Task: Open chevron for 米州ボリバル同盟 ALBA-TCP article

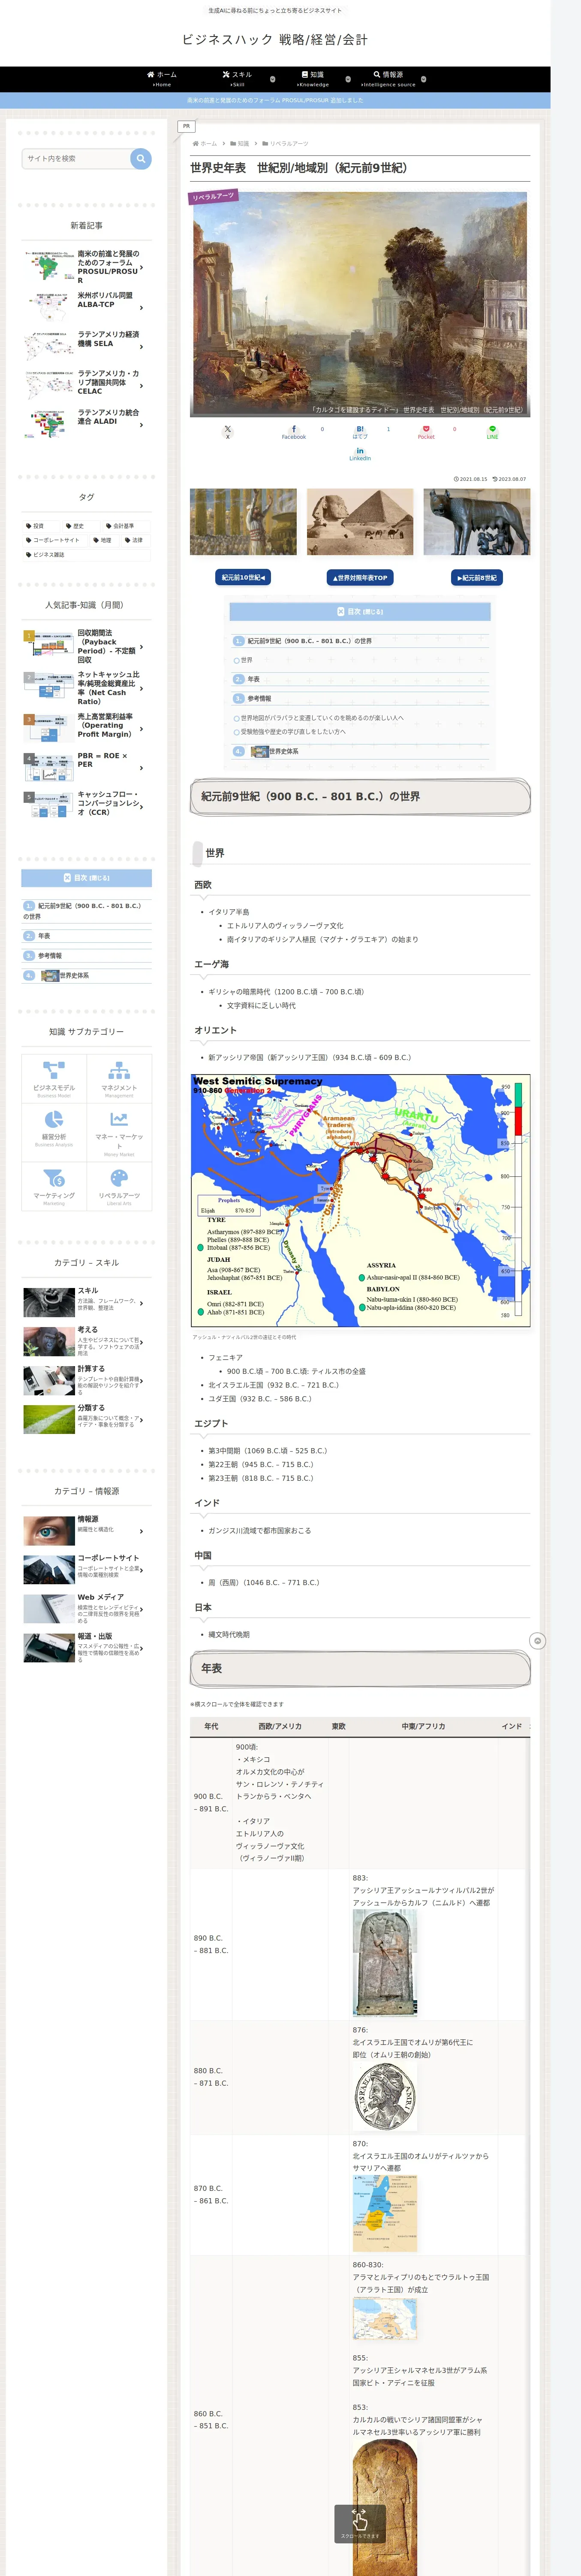Action: pos(142,308)
